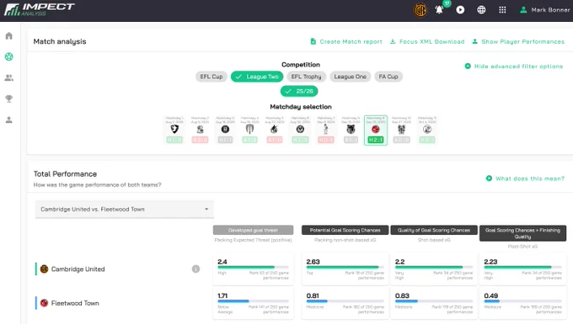
Task: Select Matchday 6 match card
Action: click(x=300, y=130)
